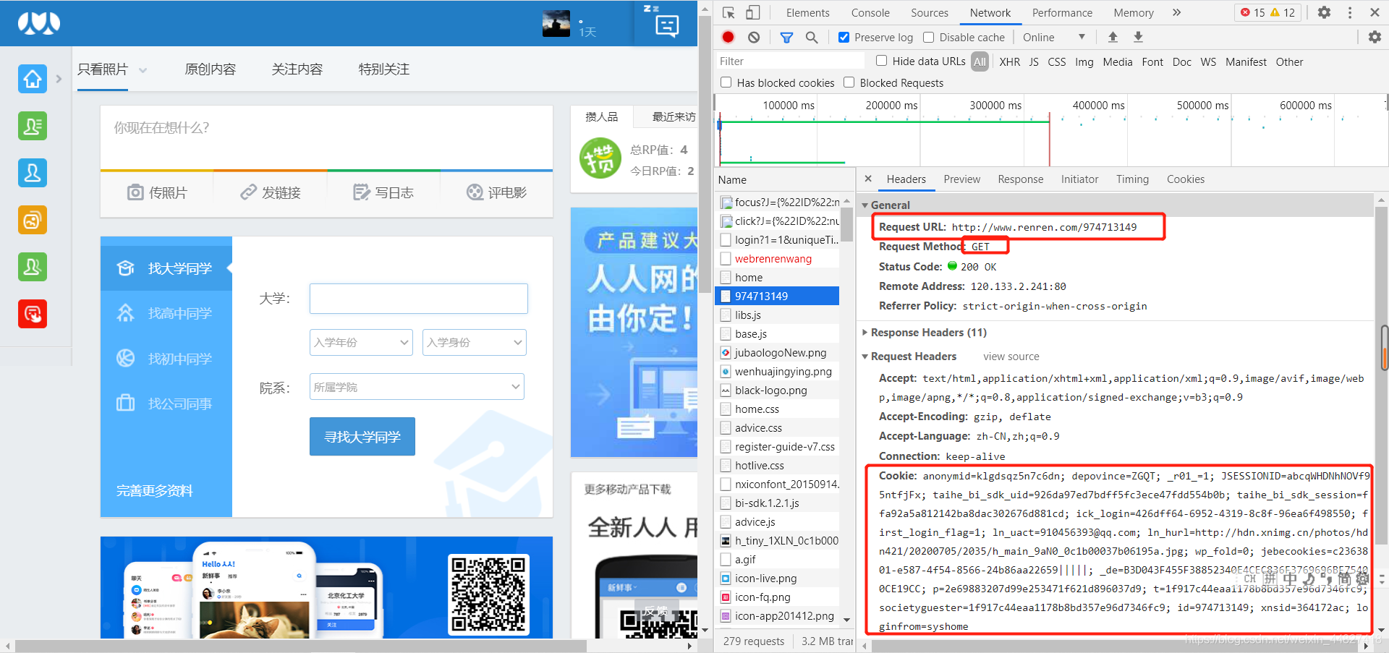This screenshot has height=653, width=1389.
Task: Collapse the Request Headers section
Action: click(865, 357)
